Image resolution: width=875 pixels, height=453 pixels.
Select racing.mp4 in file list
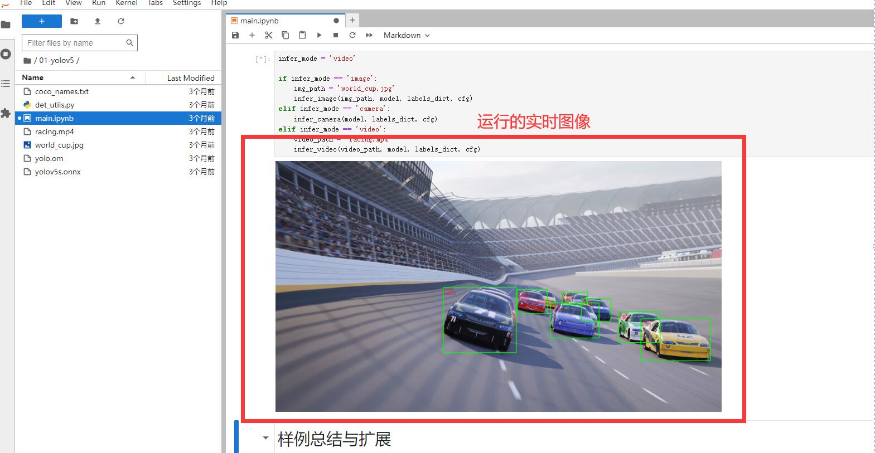coord(118,131)
